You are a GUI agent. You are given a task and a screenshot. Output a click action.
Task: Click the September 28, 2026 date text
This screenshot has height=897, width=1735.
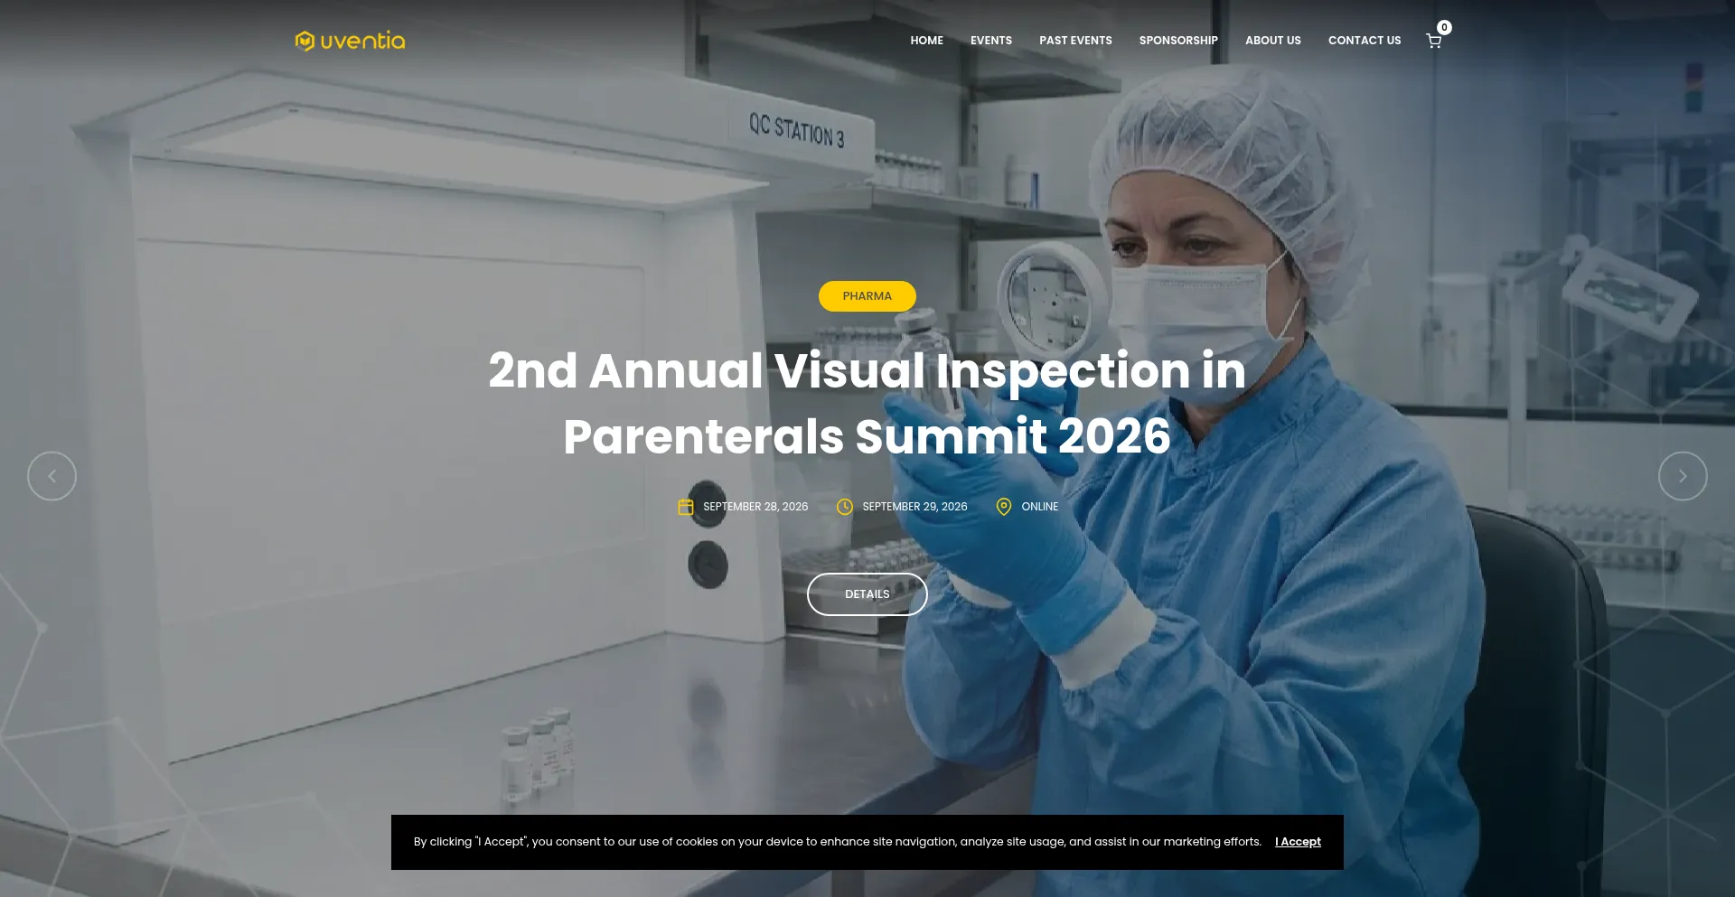coord(755,507)
